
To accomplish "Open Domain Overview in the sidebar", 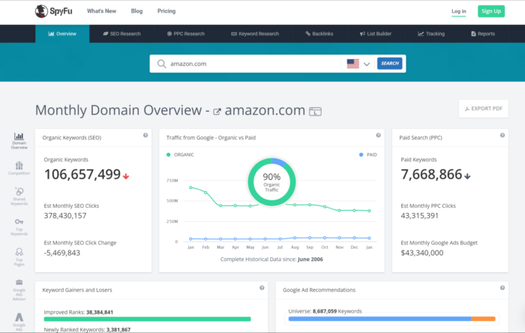I will click(19, 141).
